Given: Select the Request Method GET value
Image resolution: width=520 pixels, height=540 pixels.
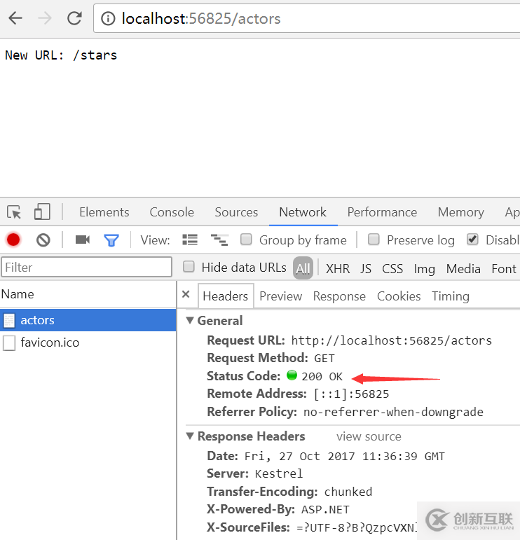Looking at the screenshot, I should pyautogui.click(x=324, y=358).
